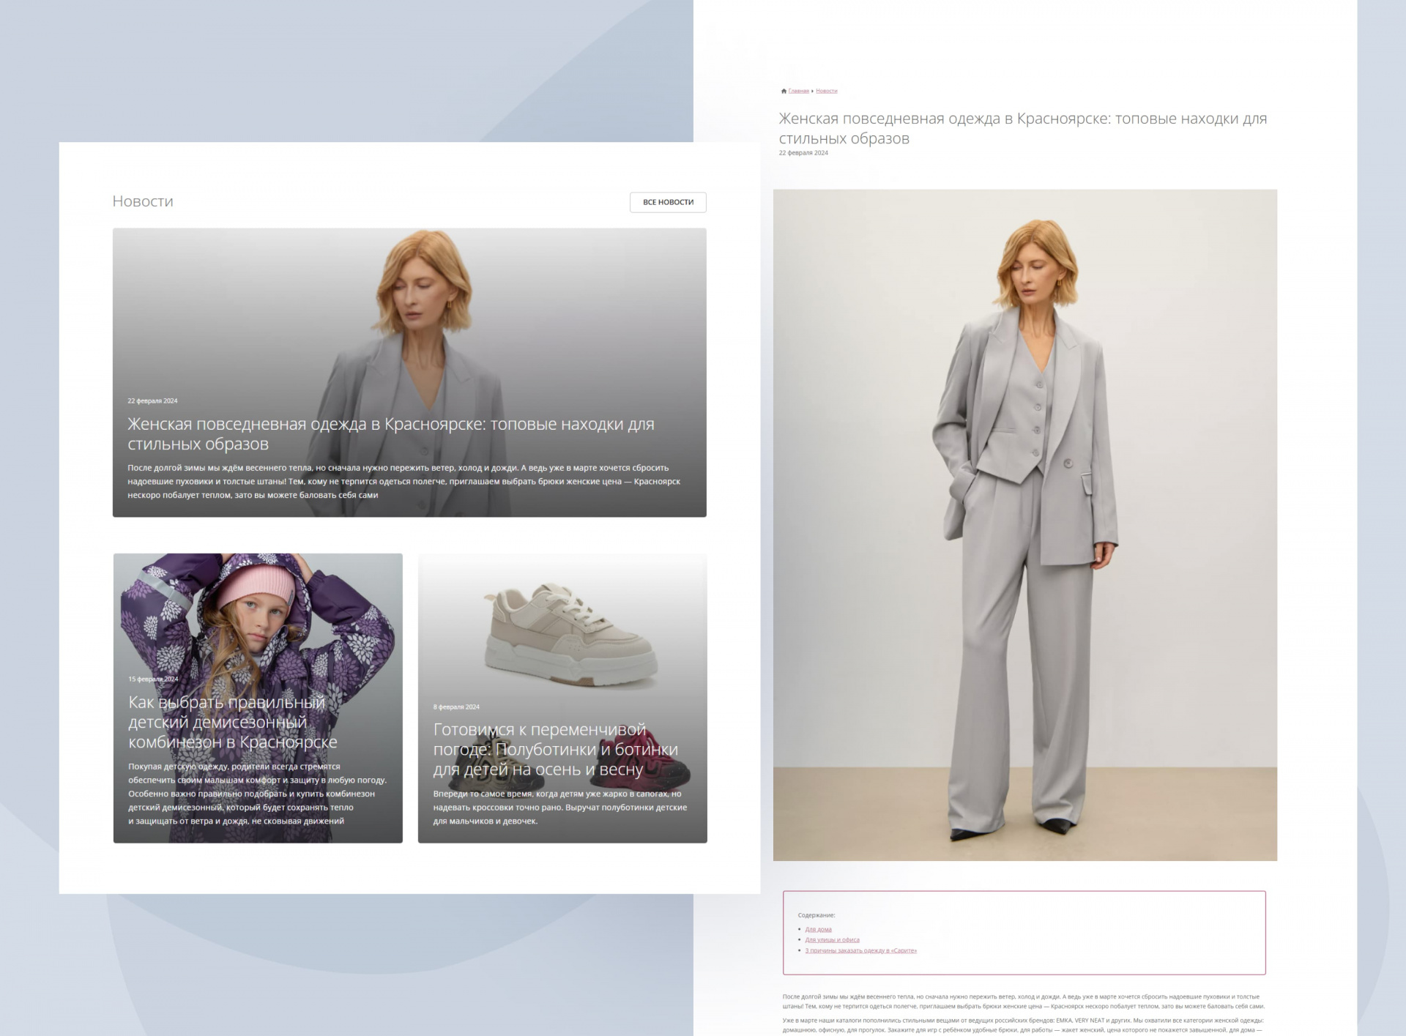Click the 8 февраля 2024 date on card
This screenshot has width=1406, height=1036.
[x=456, y=707]
